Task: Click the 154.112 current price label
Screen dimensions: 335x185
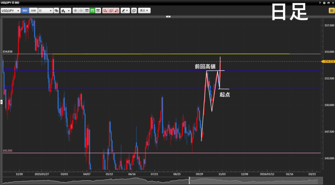Action: [328, 61]
